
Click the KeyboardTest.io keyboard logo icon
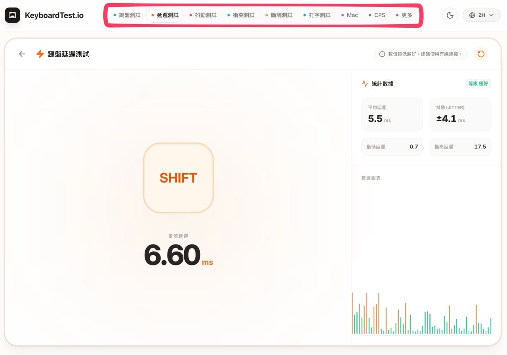click(x=12, y=15)
